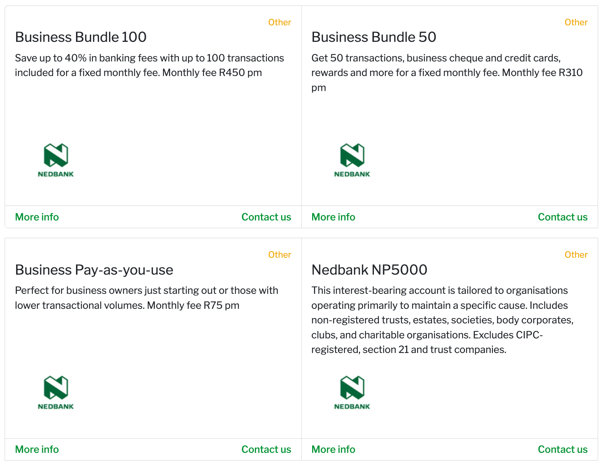Image resolution: width=605 pixels, height=464 pixels.
Task: Open More info for Business Bundle 100
Action: point(37,217)
